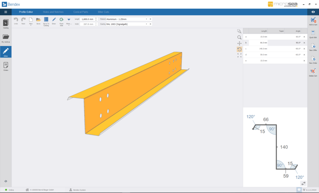Viewport: 319px width, 193px height.
Task: Toggle the rotate view tool
Action: [x=239, y=49]
